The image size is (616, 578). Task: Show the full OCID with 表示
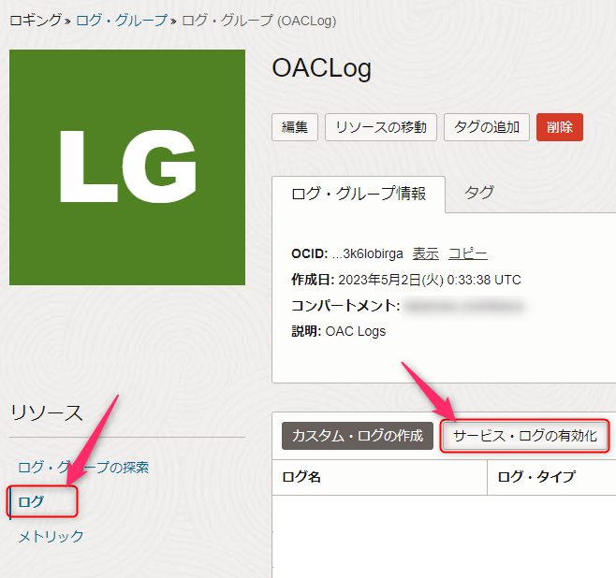click(425, 253)
